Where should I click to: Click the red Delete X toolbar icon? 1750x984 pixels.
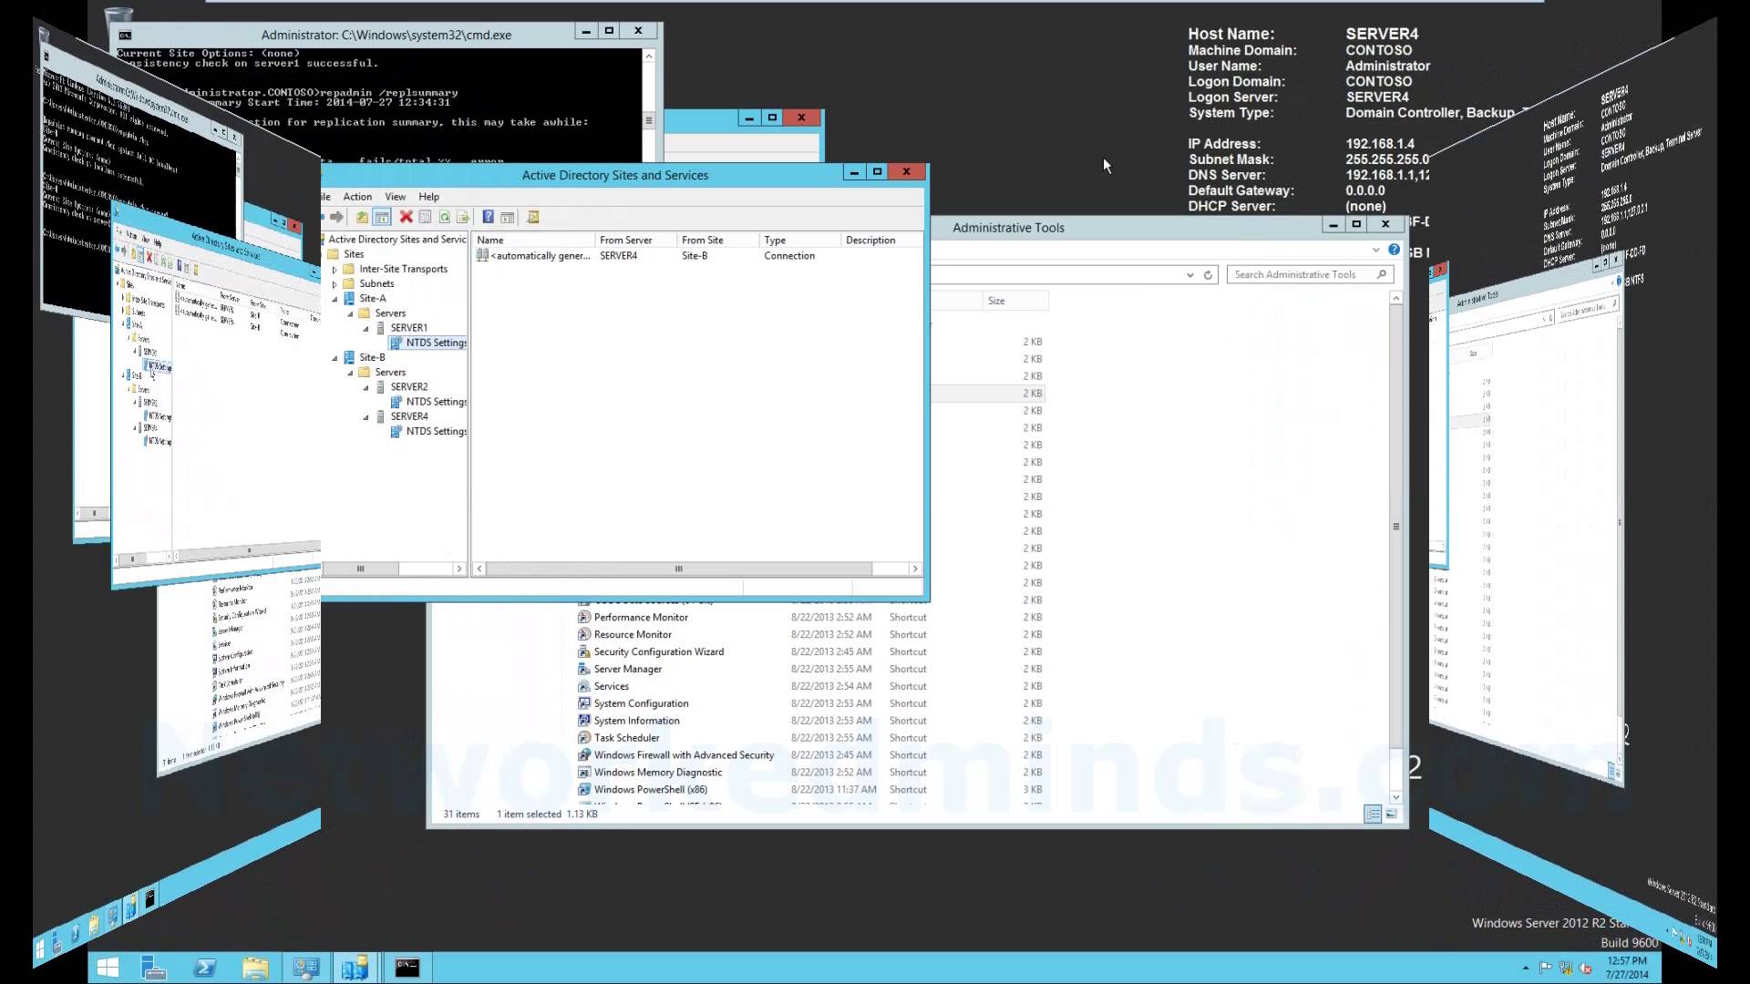tap(406, 217)
